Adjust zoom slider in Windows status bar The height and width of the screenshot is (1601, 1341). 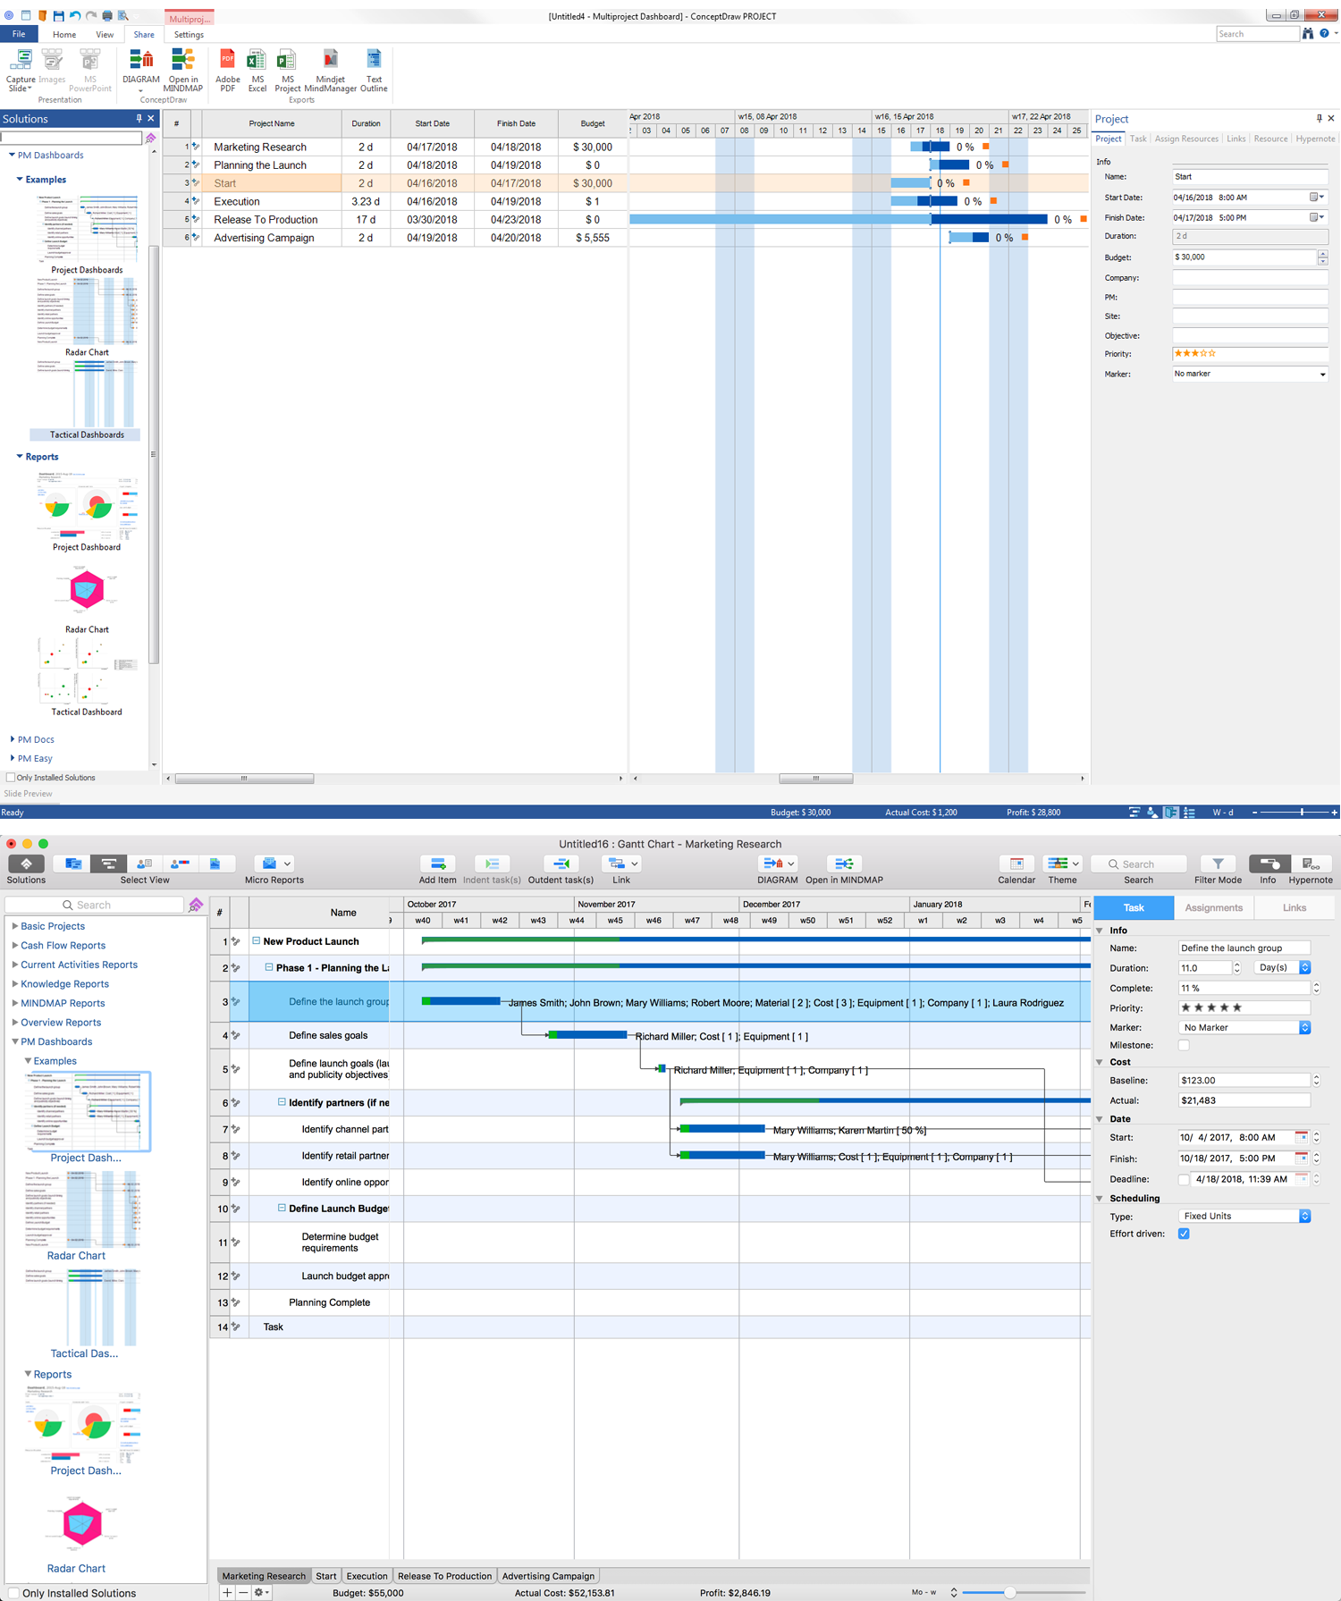1302,813
